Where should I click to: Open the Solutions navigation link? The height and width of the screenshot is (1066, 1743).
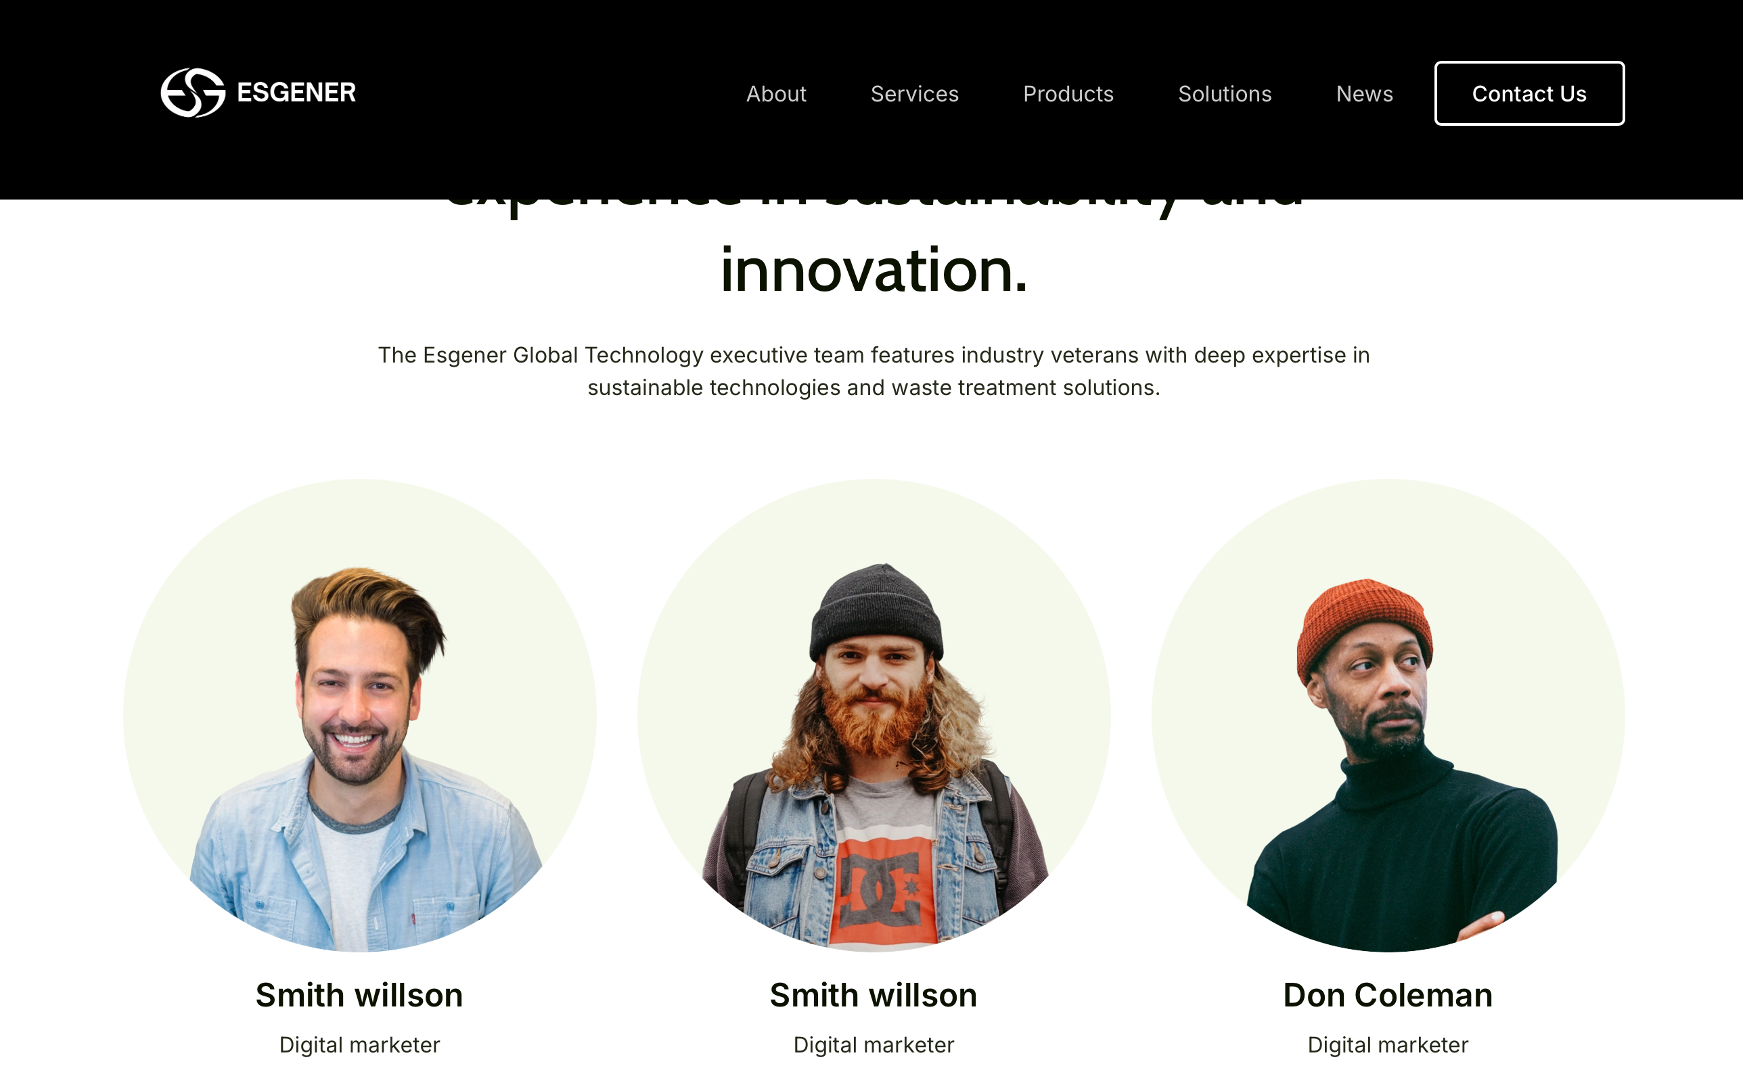1225,93
